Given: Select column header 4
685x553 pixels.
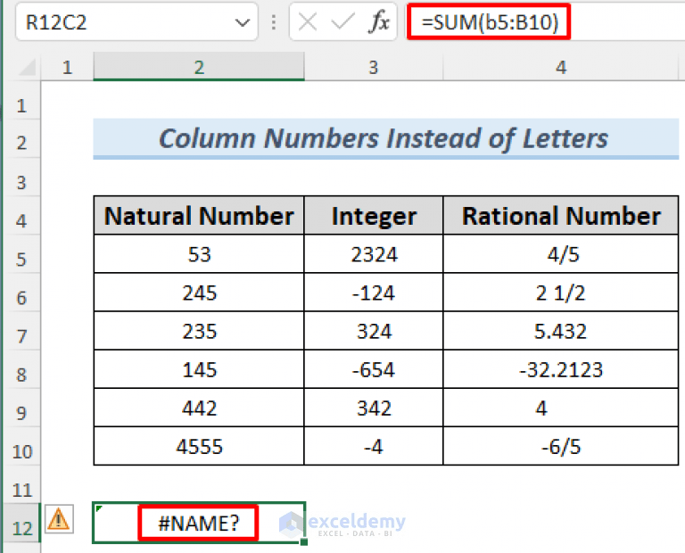Looking at the screenshot, I should point(561,67).
